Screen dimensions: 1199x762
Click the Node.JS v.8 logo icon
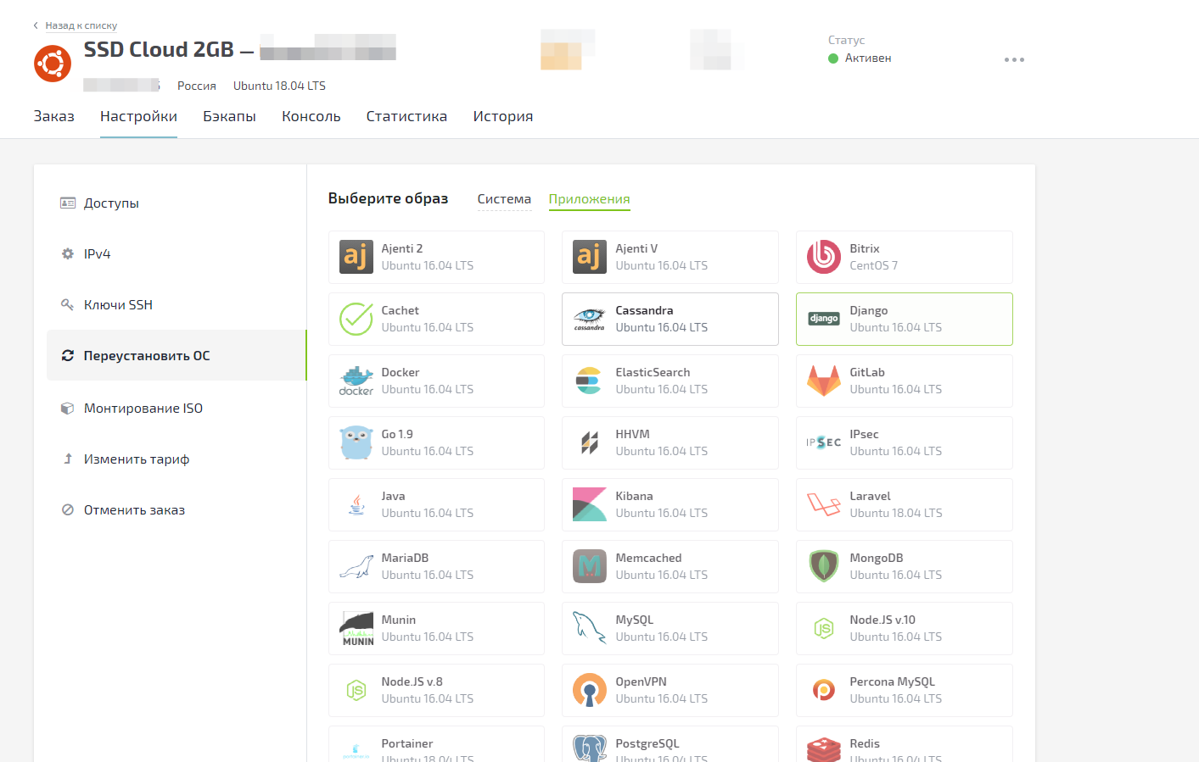356,690
